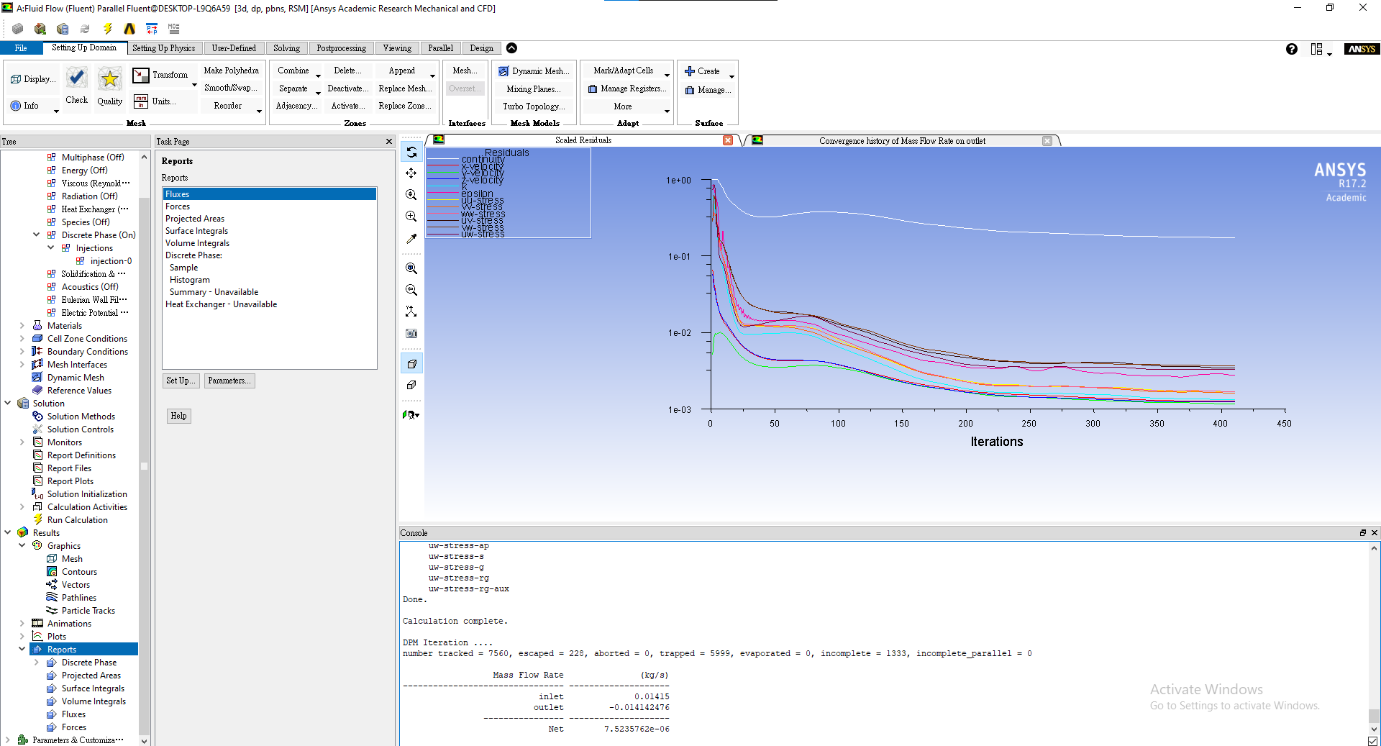Screen dimensions: 1381x746
Task: Toggle the perspective box view mode
Action: pos(411,364)
